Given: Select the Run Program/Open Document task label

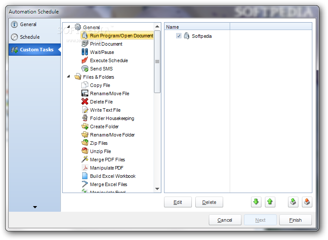Looking at the screenshot, I should pyautogui.click(x=121, y=36).
